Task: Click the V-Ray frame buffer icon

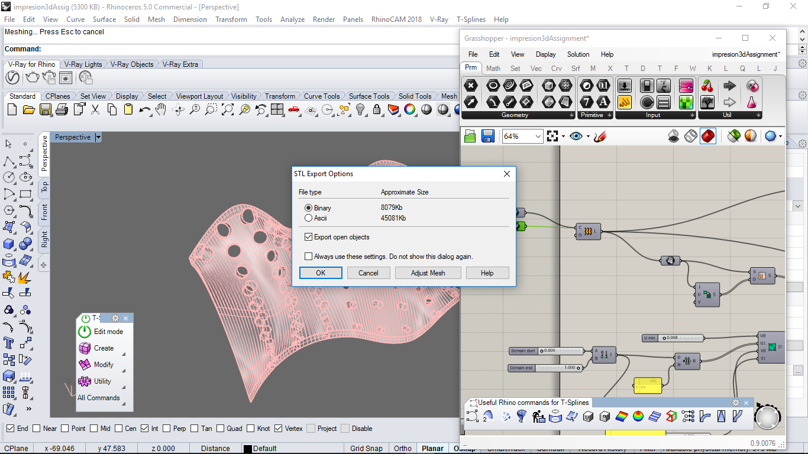Action: (x=66, y=77)
